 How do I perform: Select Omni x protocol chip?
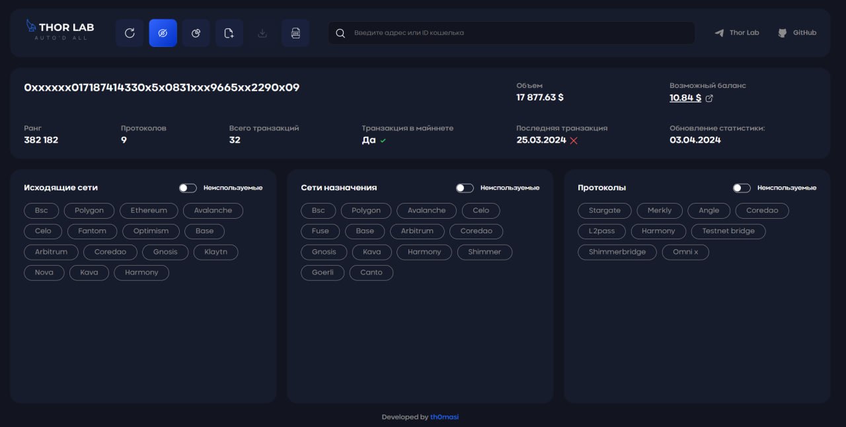point(685,252)
